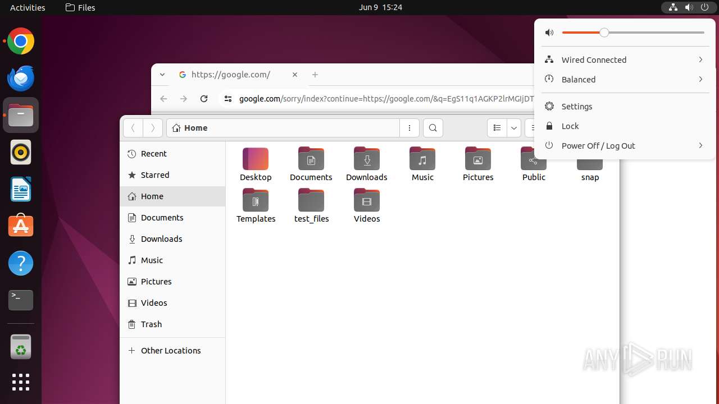The height and width of the screenshot is (404, 719).
Task: Open the Videos folder in file grid
Action: (x=367, y=206)
